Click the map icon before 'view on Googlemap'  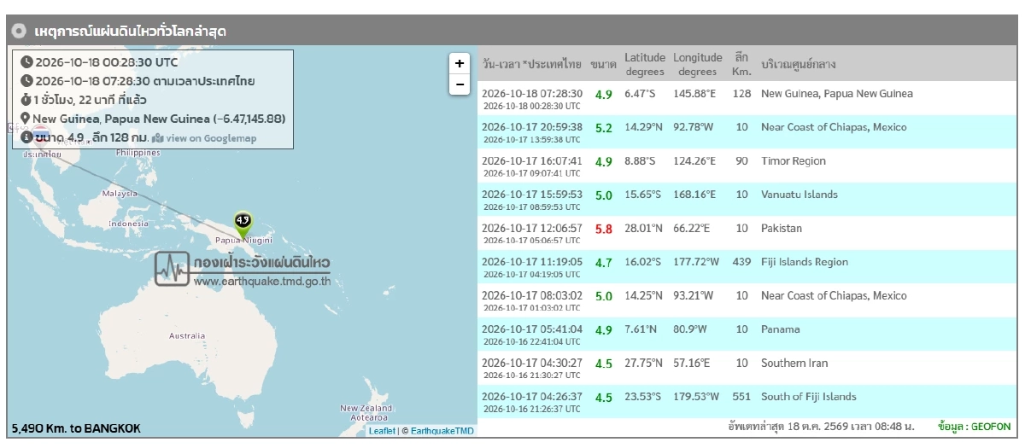pos(158,137)
